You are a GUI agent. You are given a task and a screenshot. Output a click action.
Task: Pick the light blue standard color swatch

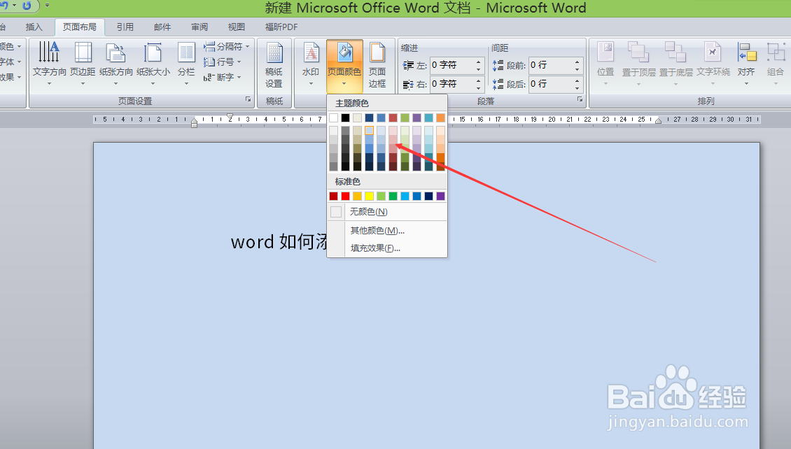405,196
